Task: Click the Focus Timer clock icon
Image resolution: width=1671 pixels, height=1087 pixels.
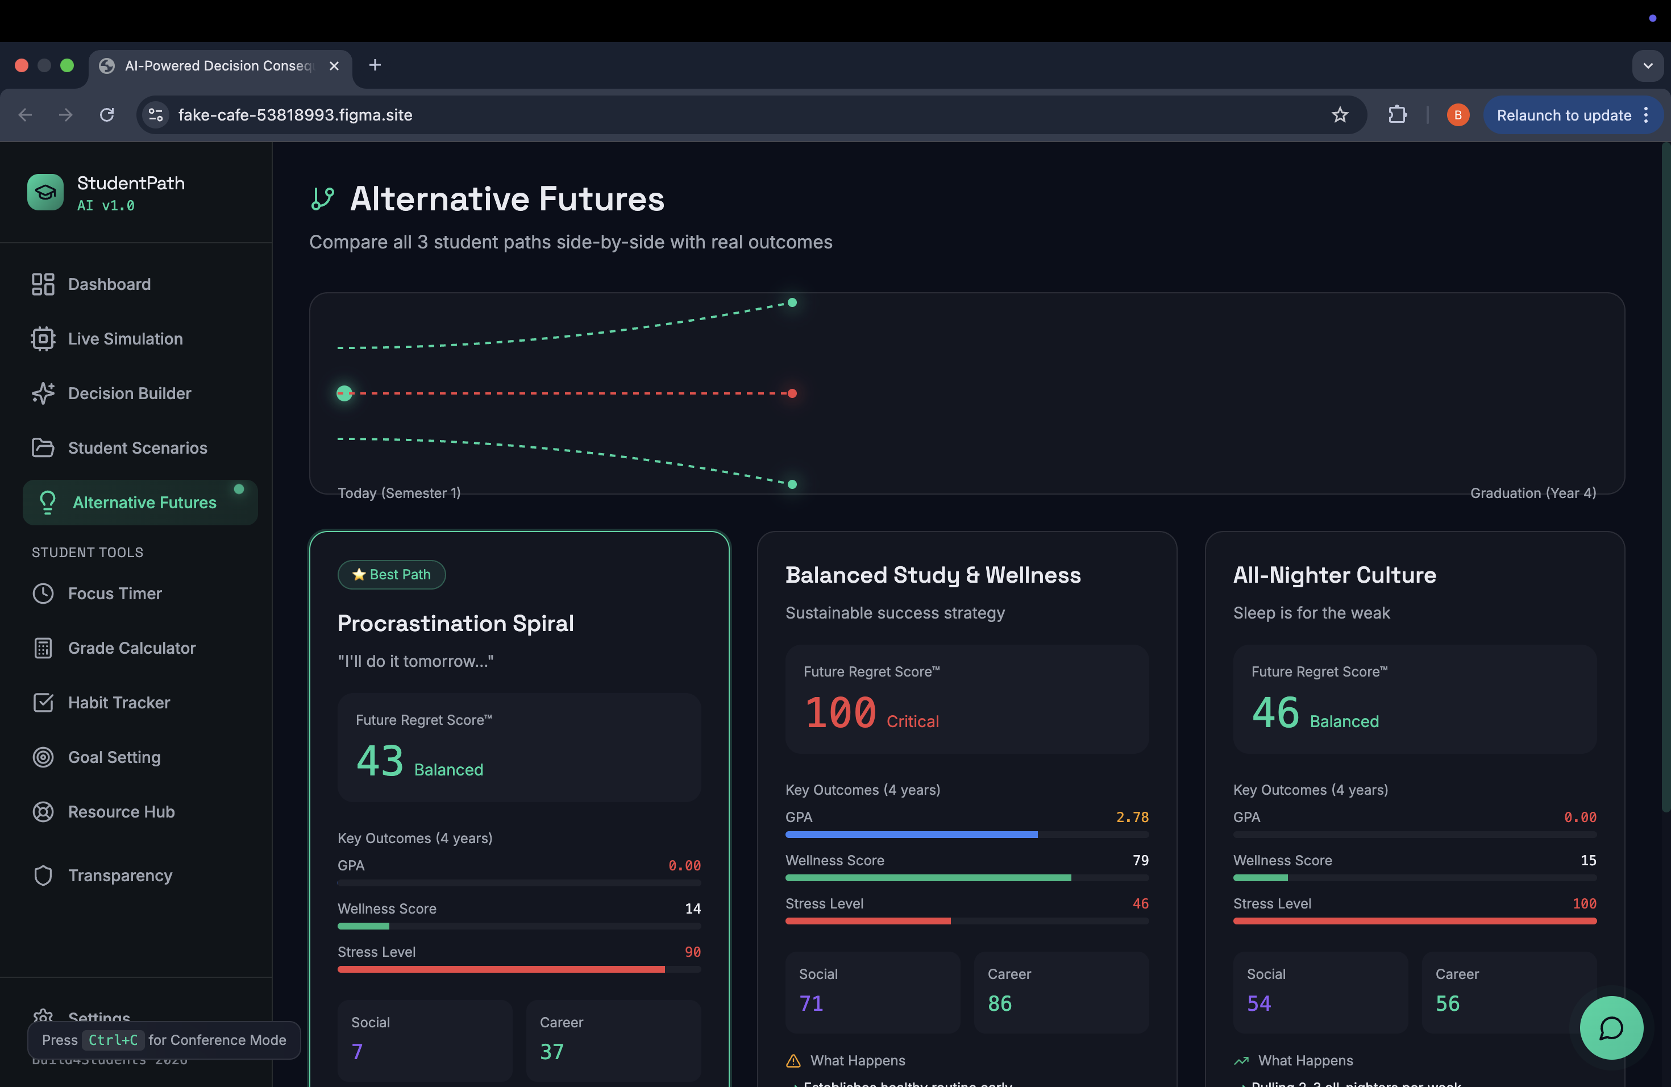Action: pos(43,594)
